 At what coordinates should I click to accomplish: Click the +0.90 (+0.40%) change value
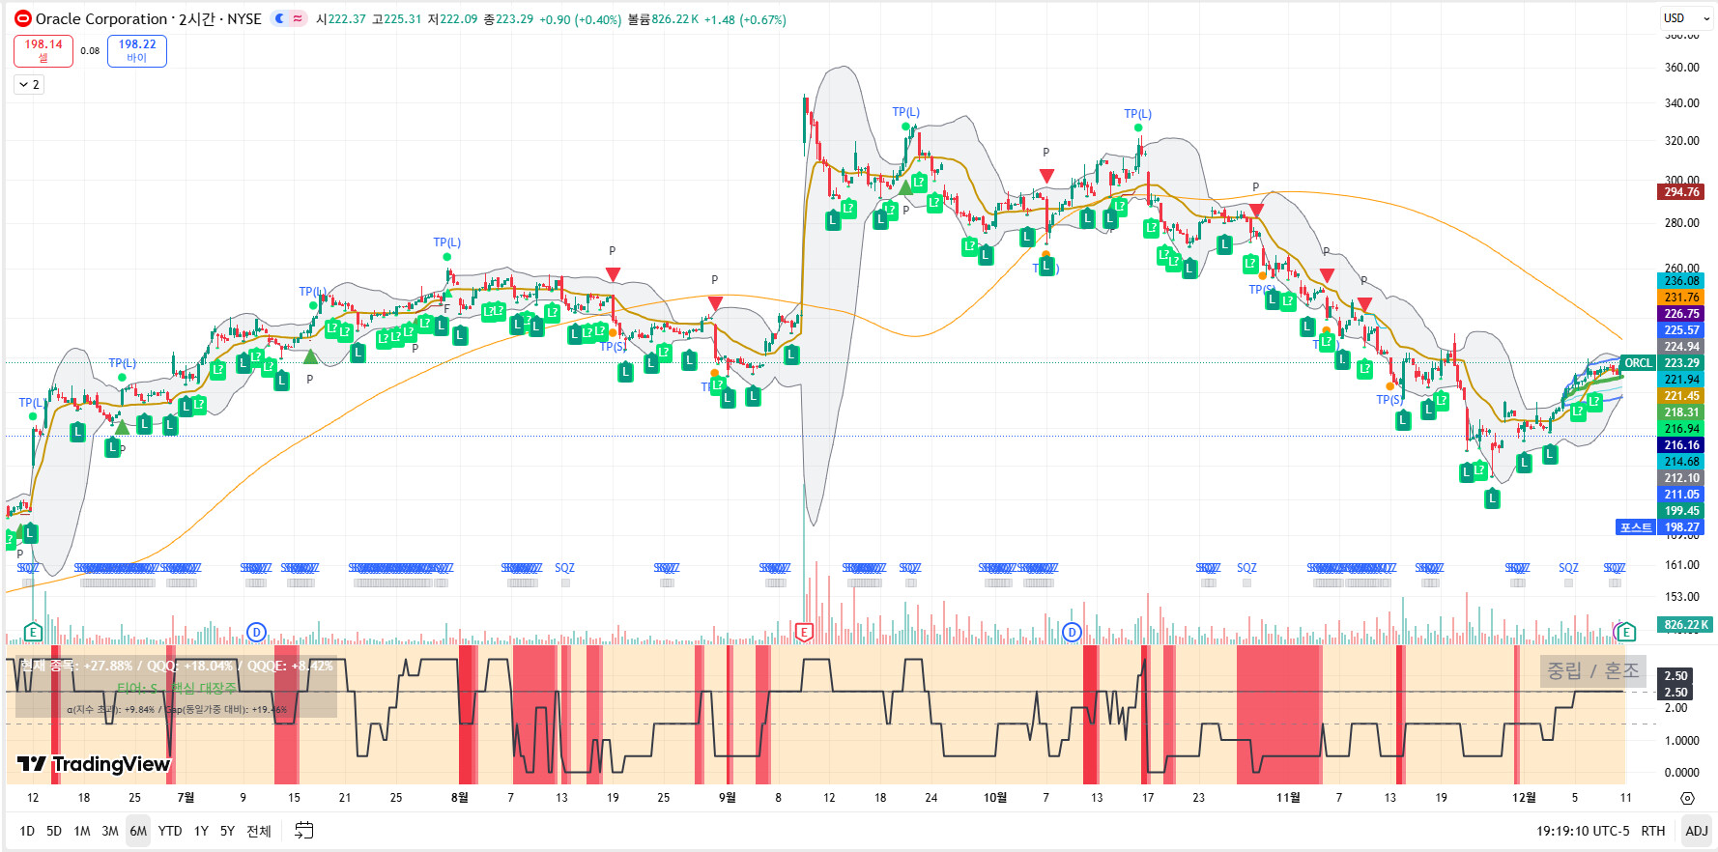point(580,19)
